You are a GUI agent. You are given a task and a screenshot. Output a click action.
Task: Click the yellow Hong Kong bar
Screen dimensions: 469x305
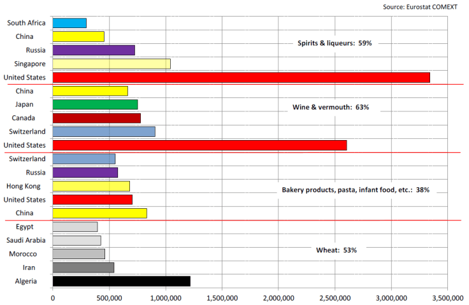tap(91, 186)
